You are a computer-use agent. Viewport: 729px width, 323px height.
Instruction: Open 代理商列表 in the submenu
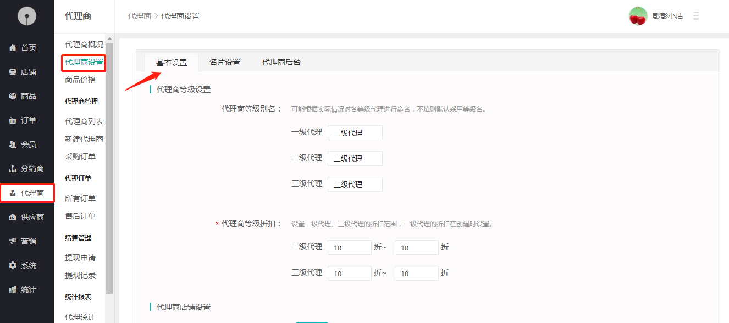[x=84, y=121]
